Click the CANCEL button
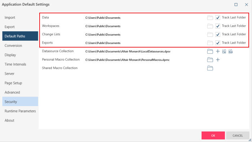The image size is (252, 142). pos(238,136)
